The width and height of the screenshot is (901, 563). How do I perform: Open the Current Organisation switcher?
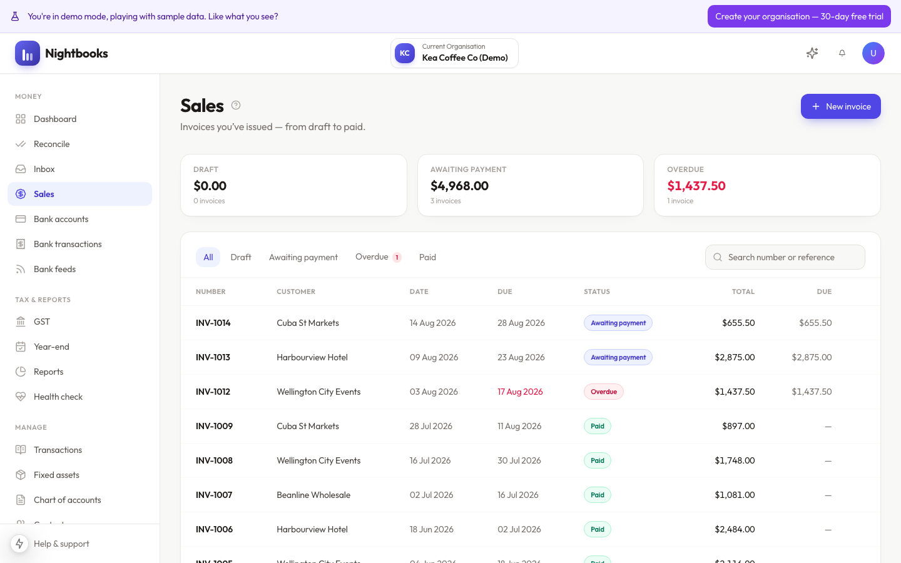[454, 53]
